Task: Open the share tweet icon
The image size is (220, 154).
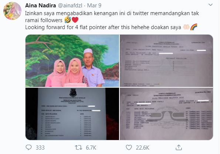Action: (x=179, y=147)
